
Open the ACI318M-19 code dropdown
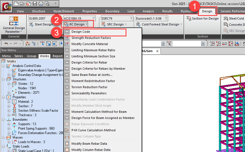click(x=94, y=18)
